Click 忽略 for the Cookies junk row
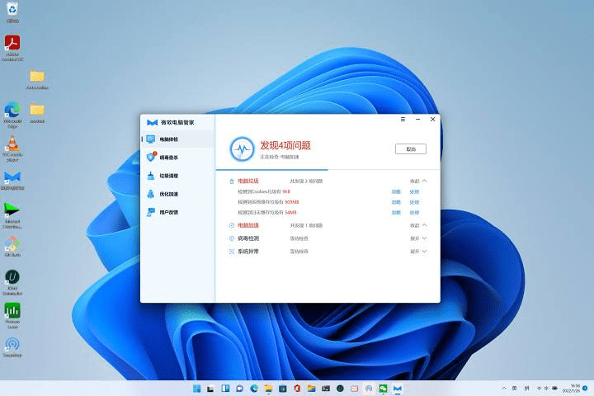This screenshot has height=396, width=594. pos(396,191)
